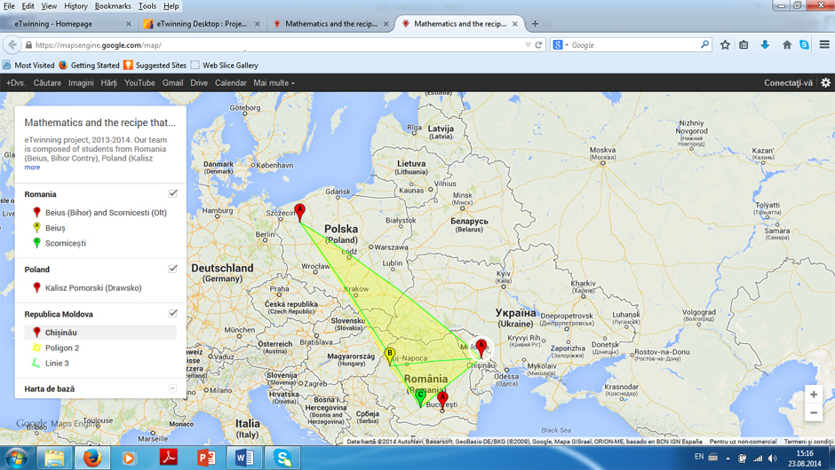Open Word from taskbar

[244, 458]
